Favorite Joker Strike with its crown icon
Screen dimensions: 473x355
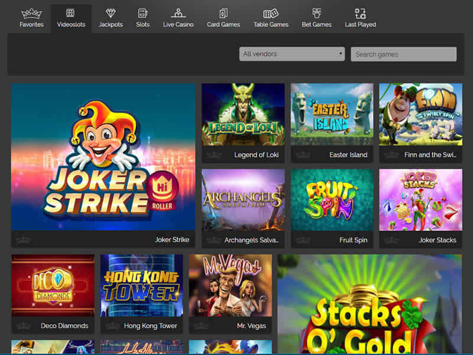click(23, 240)
